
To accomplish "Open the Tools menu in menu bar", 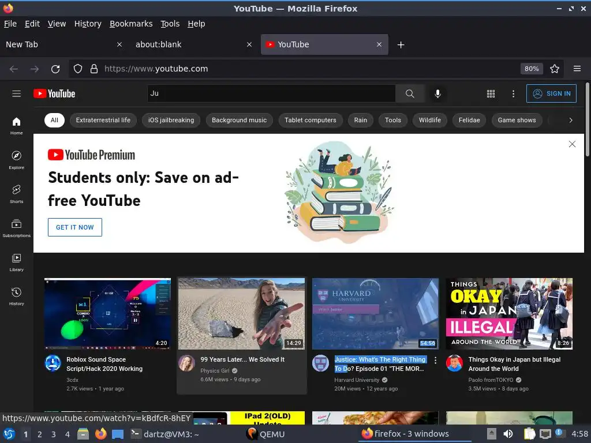I will [x=170, y=24].
